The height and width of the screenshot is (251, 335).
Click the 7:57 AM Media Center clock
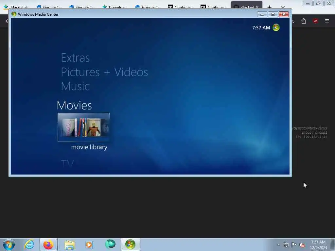(261, 28)
